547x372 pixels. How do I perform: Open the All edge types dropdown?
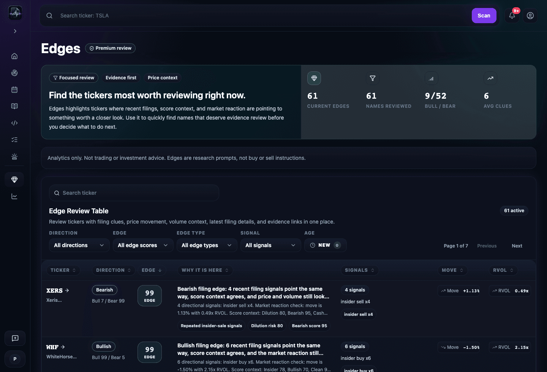(207, 245)
